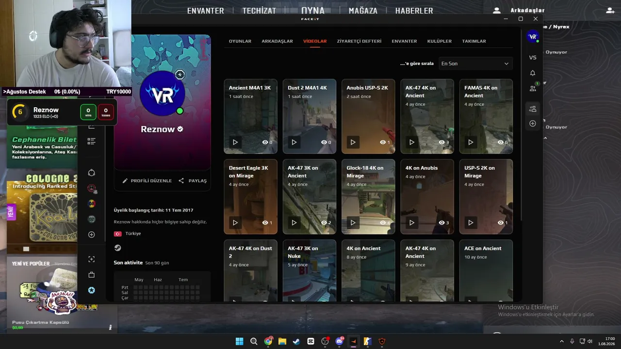The width and height of the screenshot is (621, 349).
Task: Open the ACE on Ancient video card
Action: click(486, 270)
